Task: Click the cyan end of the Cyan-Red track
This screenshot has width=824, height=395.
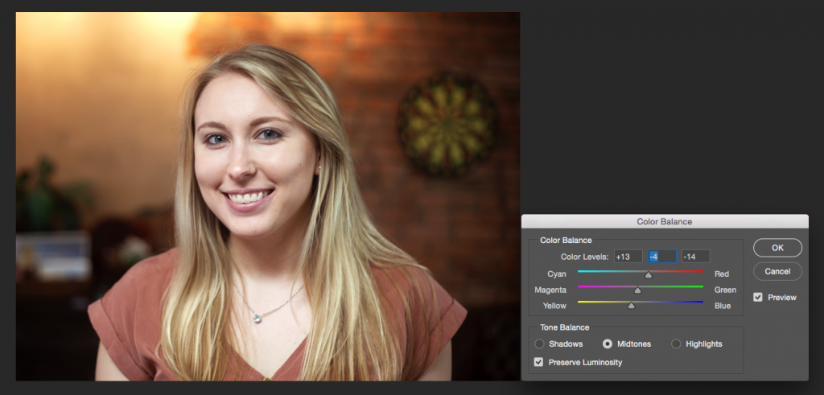Action: tap(580, 272)
